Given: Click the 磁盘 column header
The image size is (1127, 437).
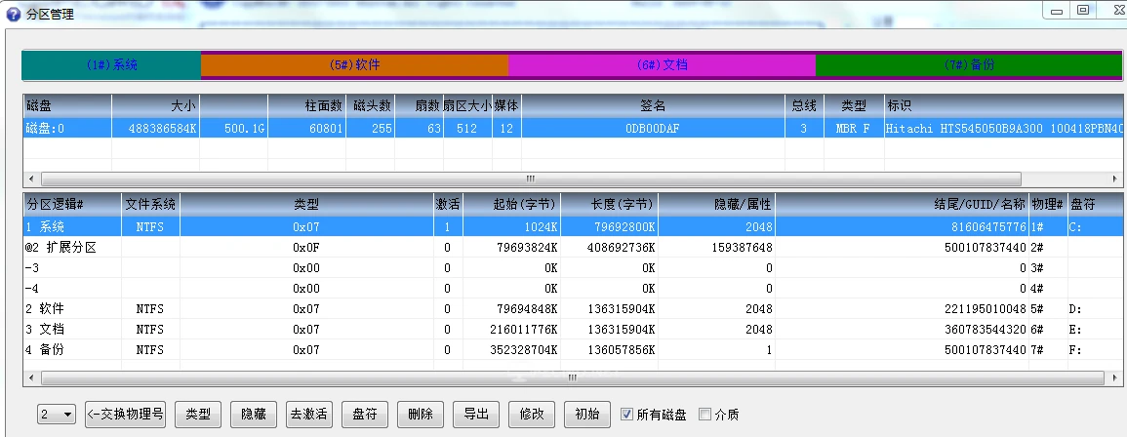Looking at the screenshot, I should pyautogui.click(x=67, y=105).
